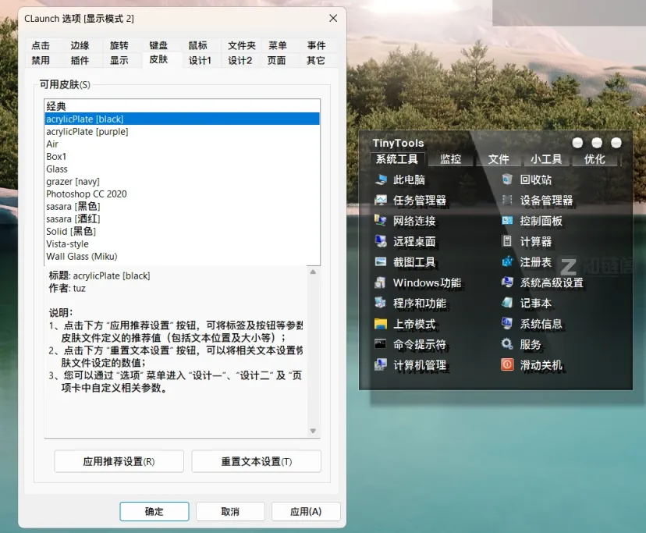The width and height of the screenshot is (646, 533).
Task: Click the 应用(A) button
Action: [306, 512]
